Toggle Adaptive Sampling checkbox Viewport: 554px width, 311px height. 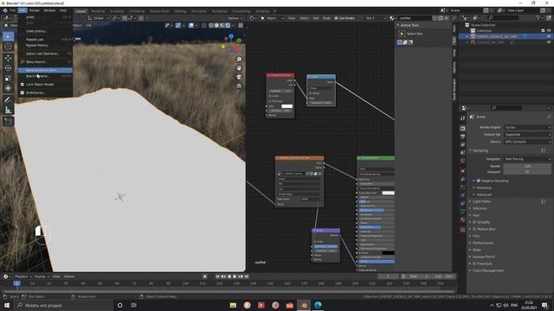pyautogui.click(x=479, y=181)
